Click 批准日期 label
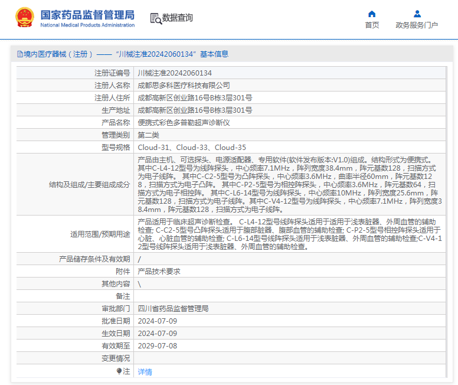 click(x=116, y=321)
